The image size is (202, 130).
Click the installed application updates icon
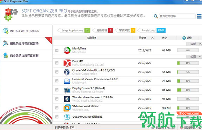(6, 55)
